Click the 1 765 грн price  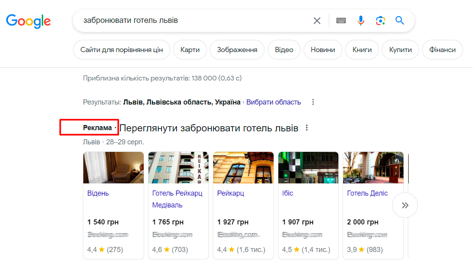168,222
